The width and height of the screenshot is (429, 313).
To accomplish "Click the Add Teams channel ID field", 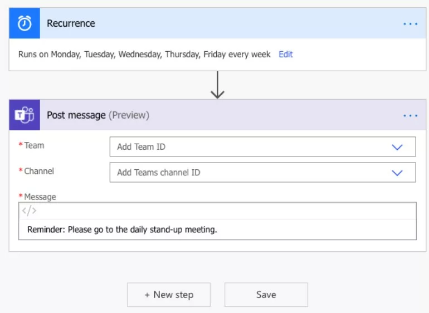I will pos(262,172).
